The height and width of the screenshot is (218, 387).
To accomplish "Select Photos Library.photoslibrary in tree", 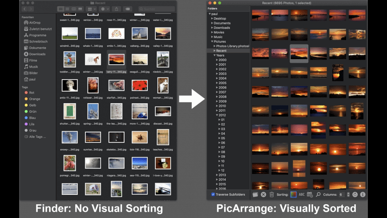I will tap(233, 46).
